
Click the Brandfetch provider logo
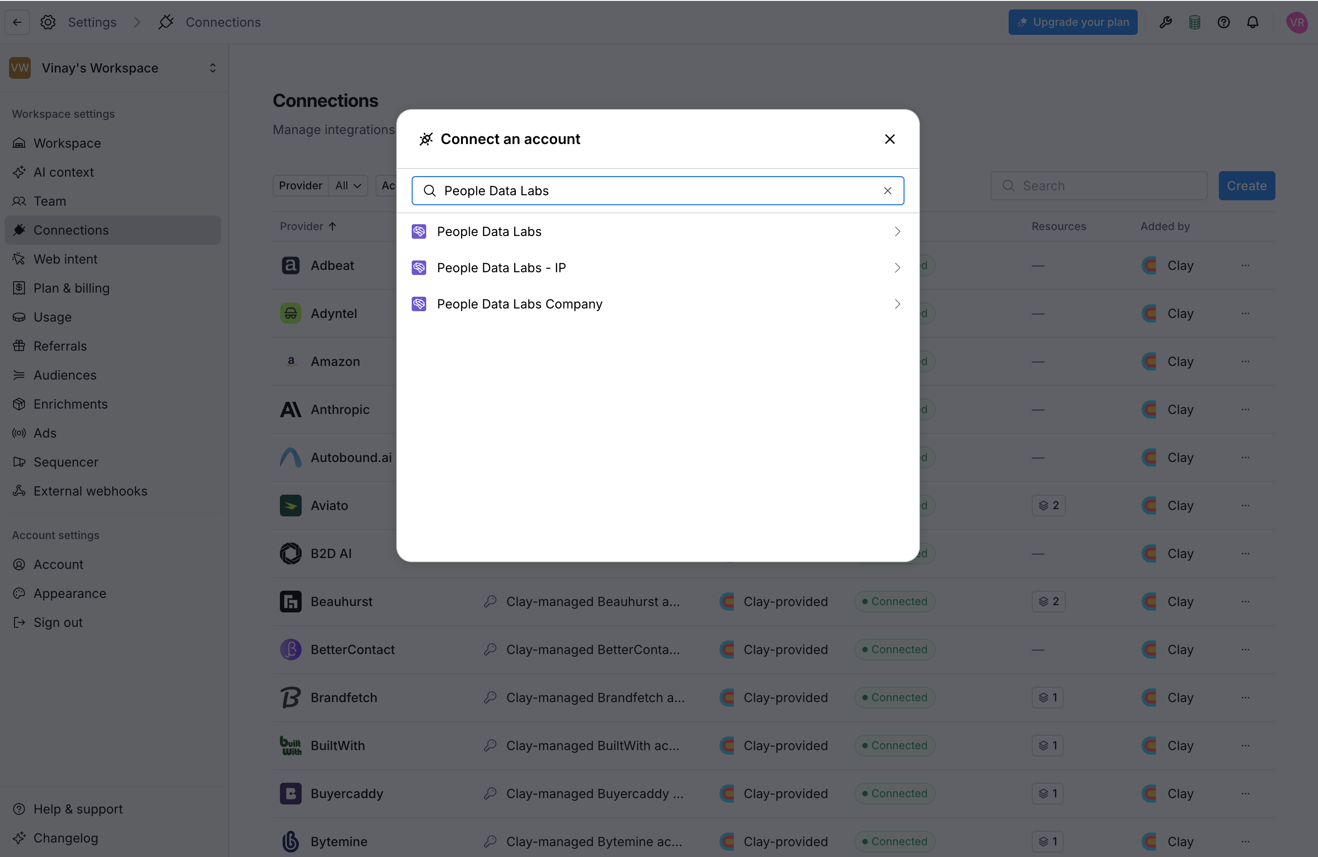[290, 698]
